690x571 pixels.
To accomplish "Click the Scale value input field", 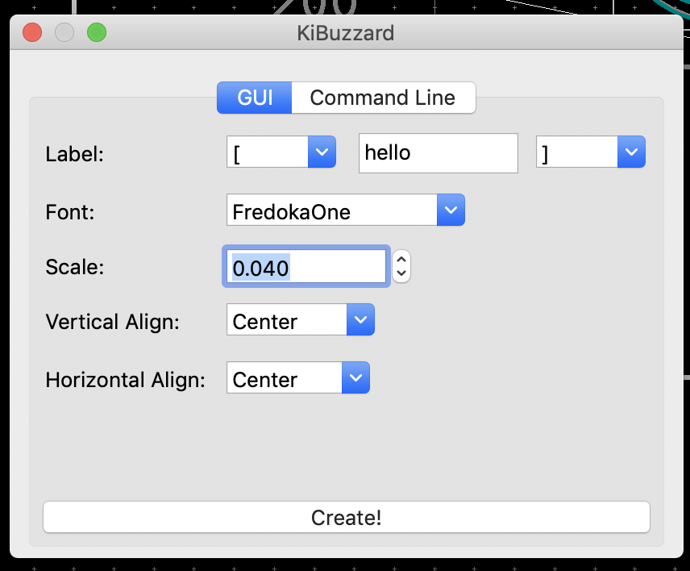I will [305, 266].
